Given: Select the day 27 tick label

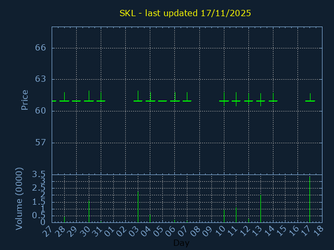Looking at the screenshot, I should [x=47, y=231].
